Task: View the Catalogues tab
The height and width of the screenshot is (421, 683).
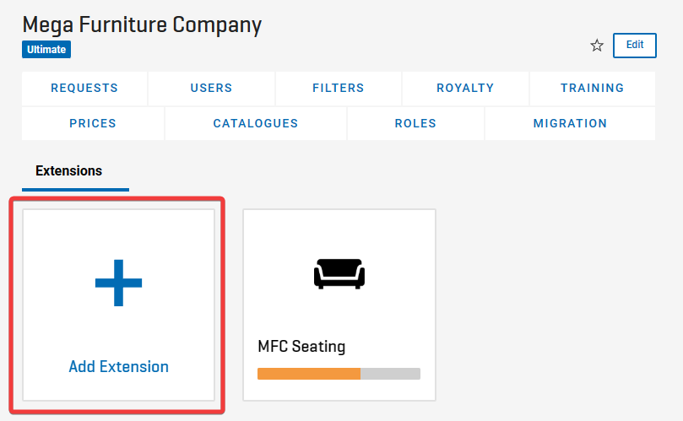Action: point(256,123)
